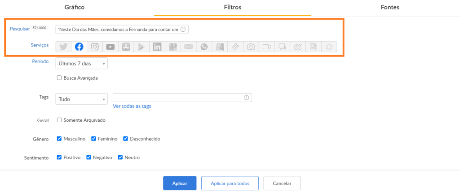Select the Twitter service icon
The width and height of the screenshot is (460, 192).
pyautogui.click(x=63, y=47)
